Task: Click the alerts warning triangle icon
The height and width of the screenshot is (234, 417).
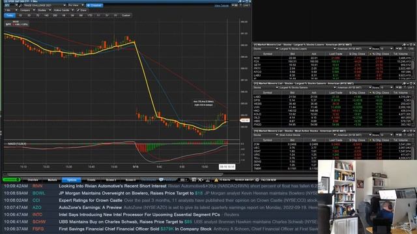Action: click(216, 180)
